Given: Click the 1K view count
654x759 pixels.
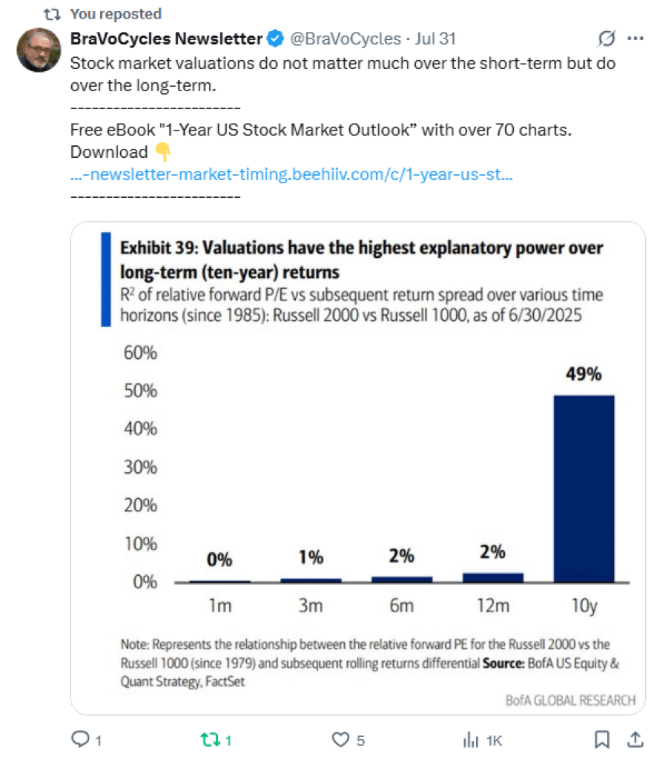Looking at the screenshot, I should [495, 740].
